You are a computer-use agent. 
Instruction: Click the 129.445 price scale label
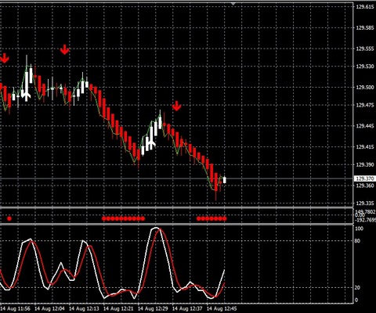[365, 126]
